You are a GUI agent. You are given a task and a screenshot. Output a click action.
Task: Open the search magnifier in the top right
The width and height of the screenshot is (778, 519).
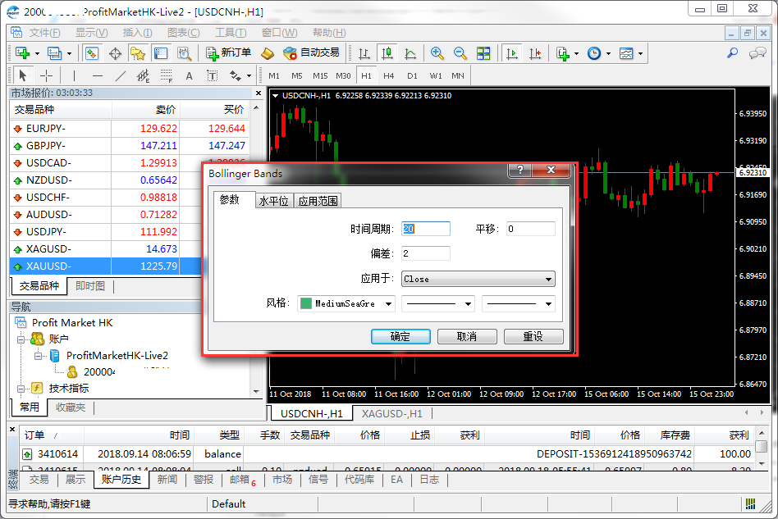click(733, 53)
